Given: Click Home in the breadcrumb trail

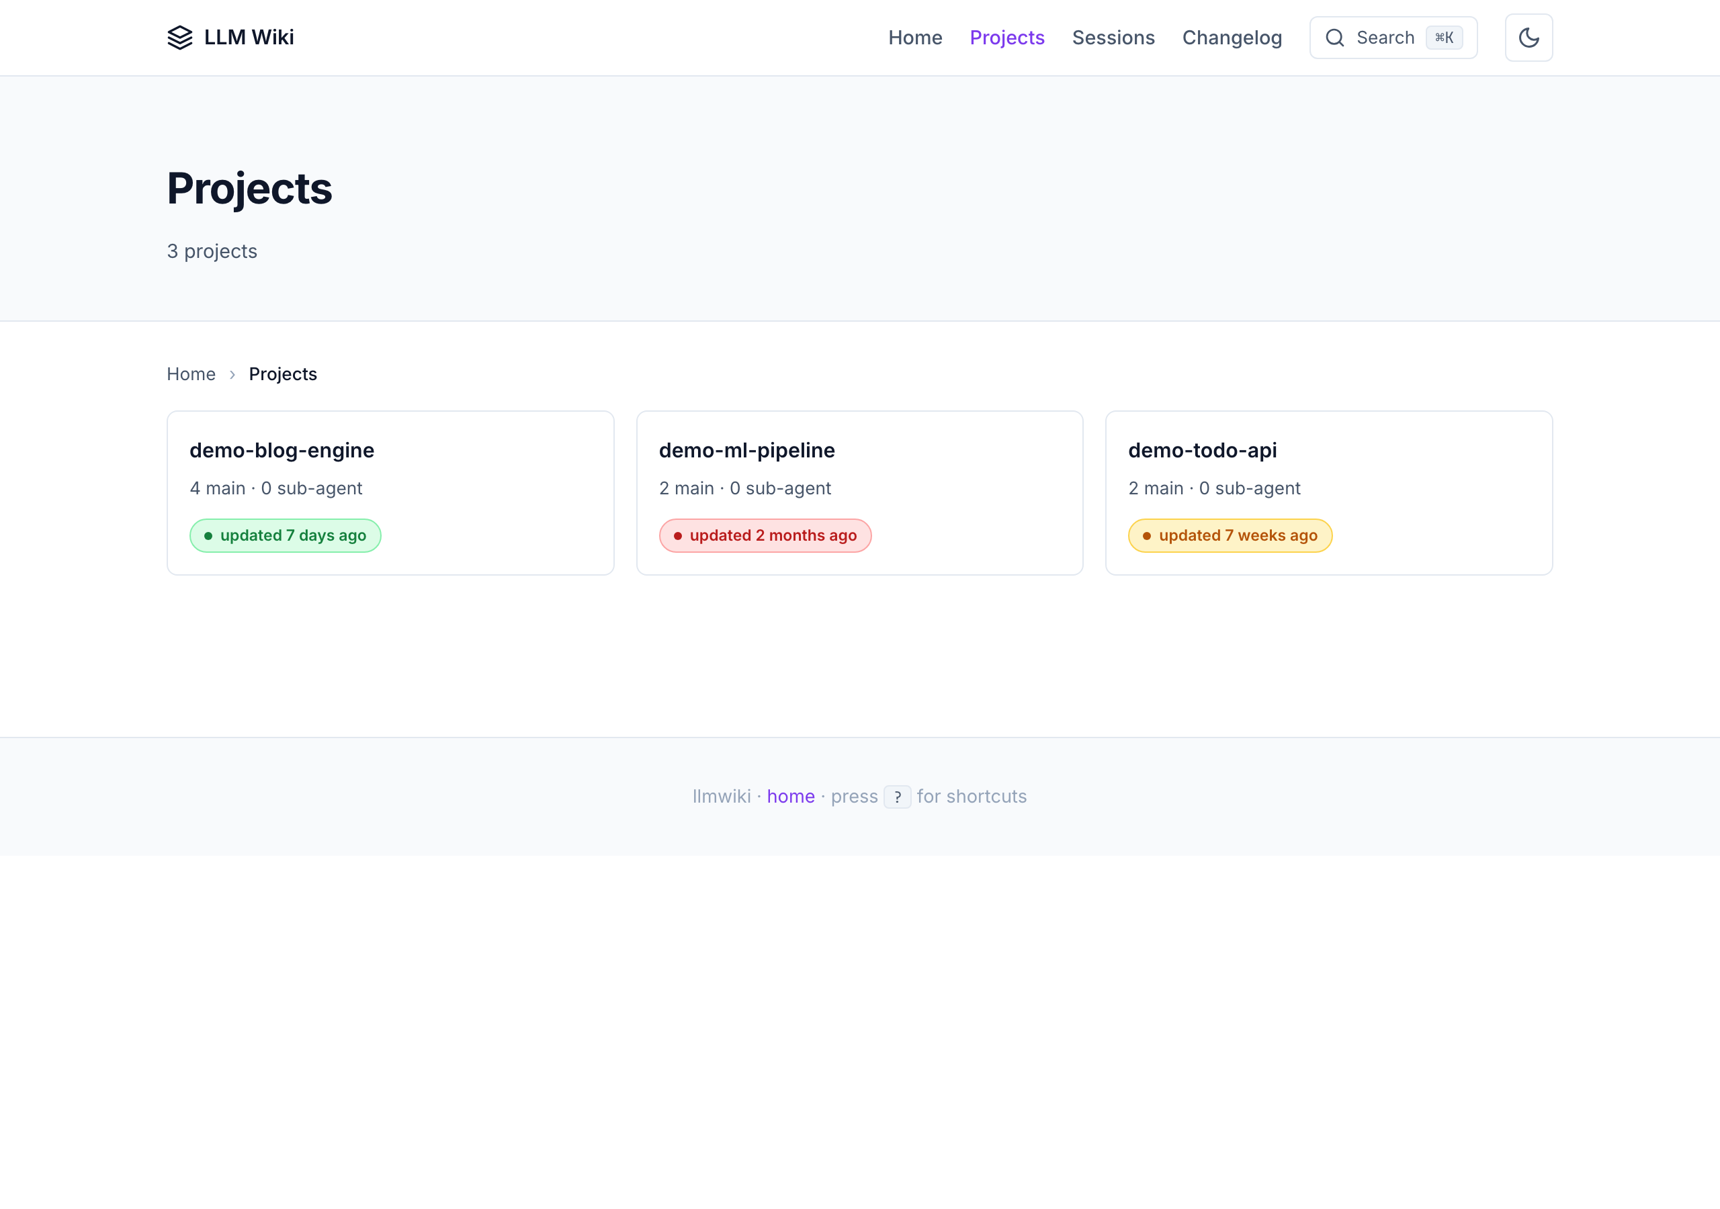Looking at the screenshot, I should (x=191, y=374).
